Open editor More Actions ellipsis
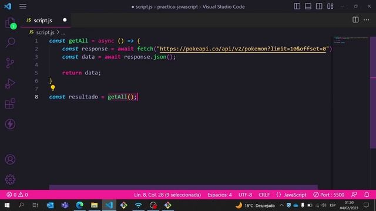 [x=366, y=20]
